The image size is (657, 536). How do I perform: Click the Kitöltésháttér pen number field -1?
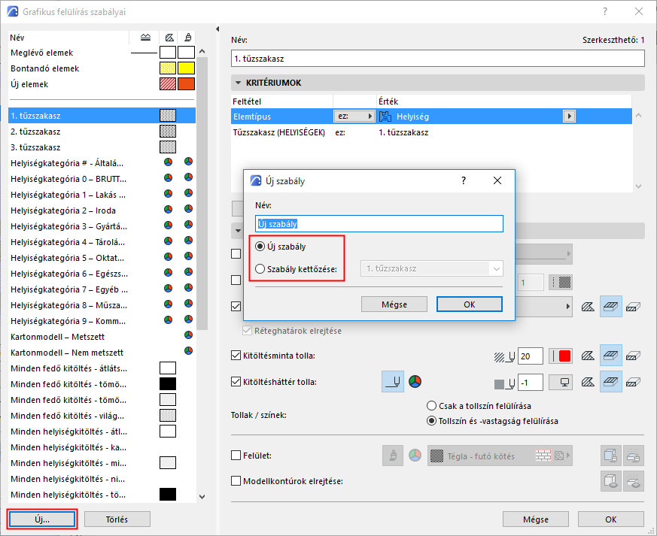click(530, 383)
